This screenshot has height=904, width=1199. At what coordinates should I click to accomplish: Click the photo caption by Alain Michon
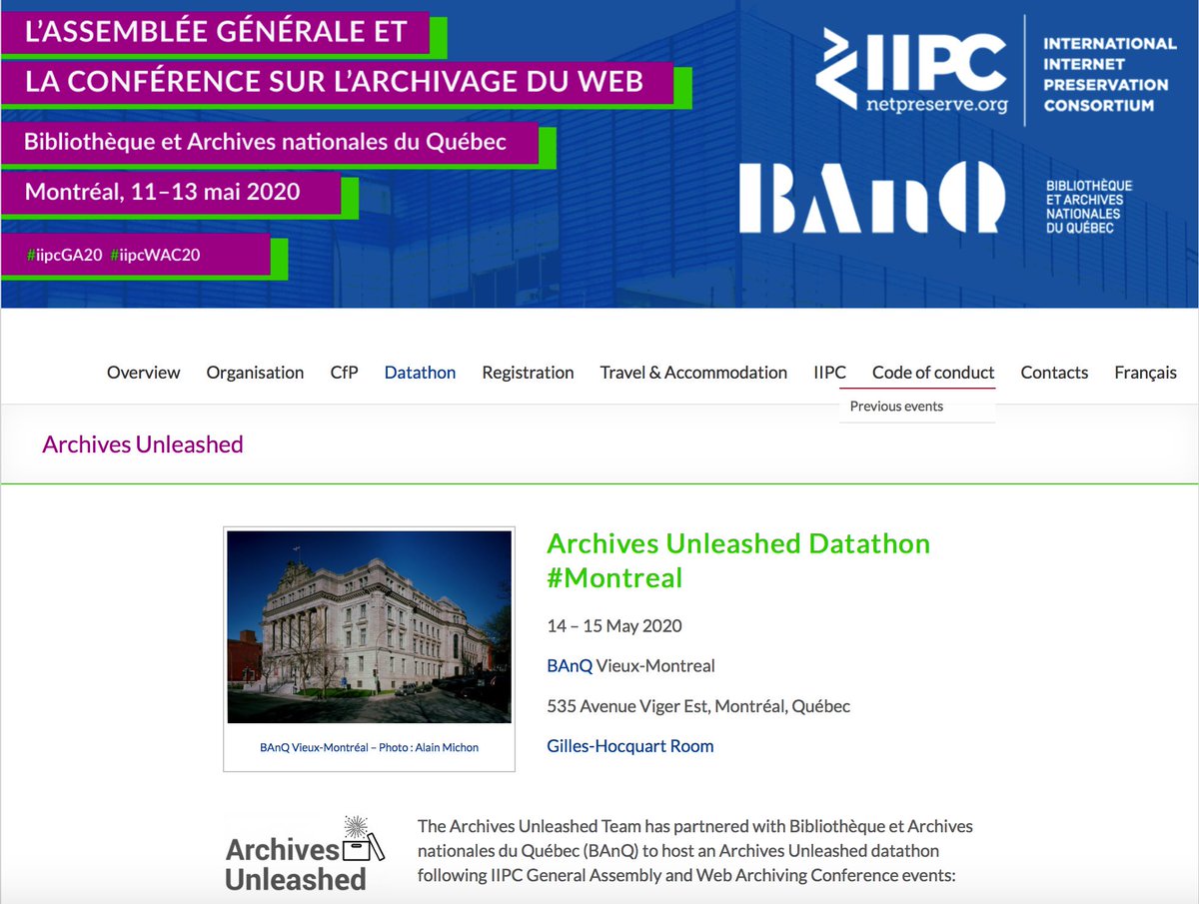(x=369, y=747)
